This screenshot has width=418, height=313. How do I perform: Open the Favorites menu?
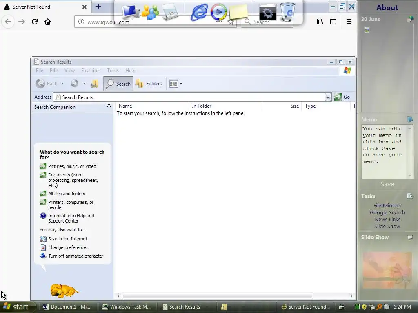91,71
